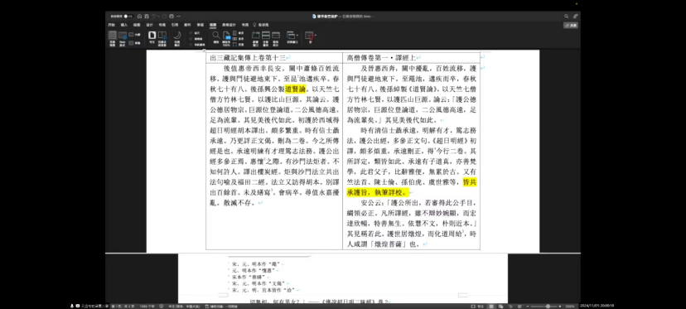The height and width of the screenshot is (309, 686).
Task: Switch to the 开始 (Home) tab
Action: pyautogui.click(x=112, y=25)
